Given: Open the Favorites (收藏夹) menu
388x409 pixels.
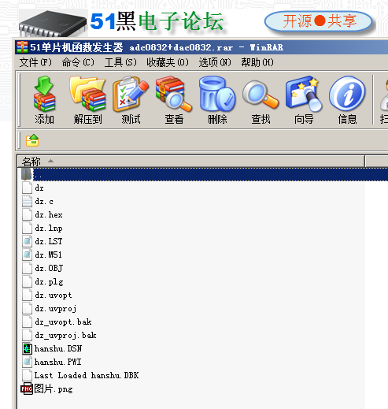Looking at the screenshot, I should pos(168,62).
